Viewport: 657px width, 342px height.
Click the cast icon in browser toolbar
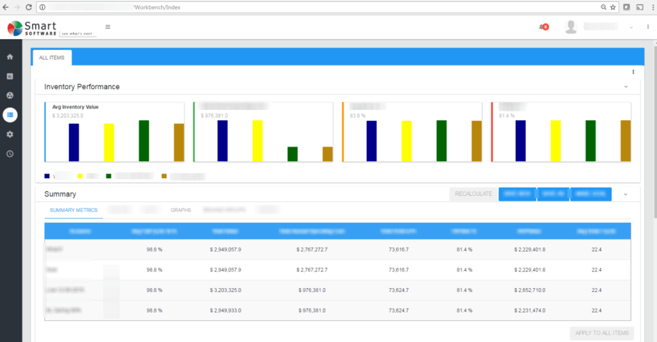click(640, 7)
